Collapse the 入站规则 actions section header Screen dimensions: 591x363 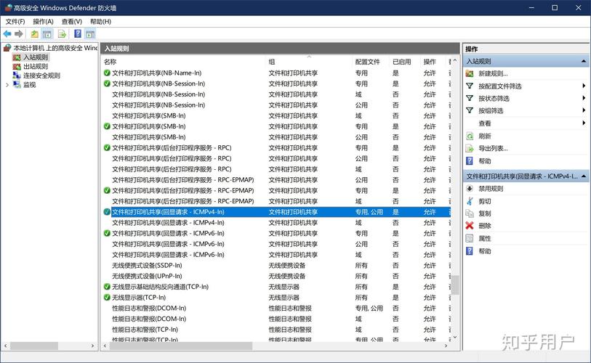(x=584, y=61)
